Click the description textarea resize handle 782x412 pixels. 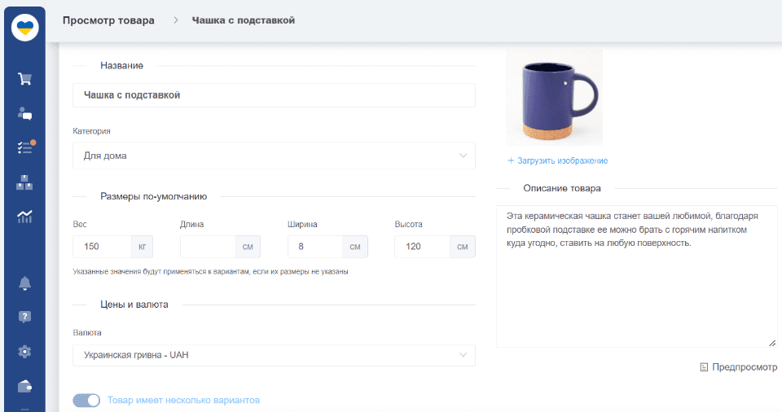(x=772, y=343)
